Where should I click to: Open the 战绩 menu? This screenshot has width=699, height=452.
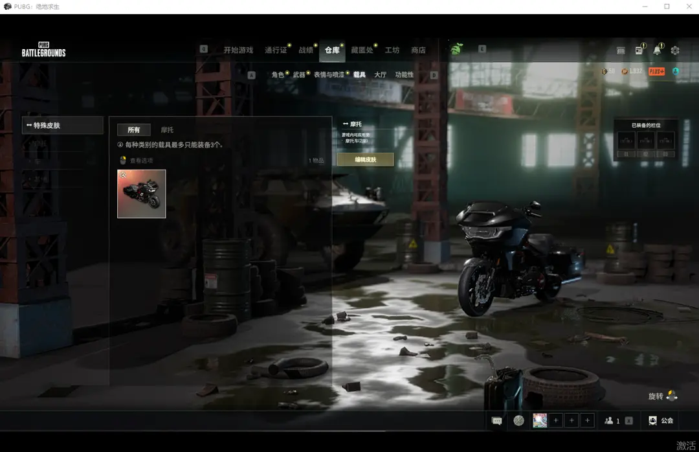(305, 50)
